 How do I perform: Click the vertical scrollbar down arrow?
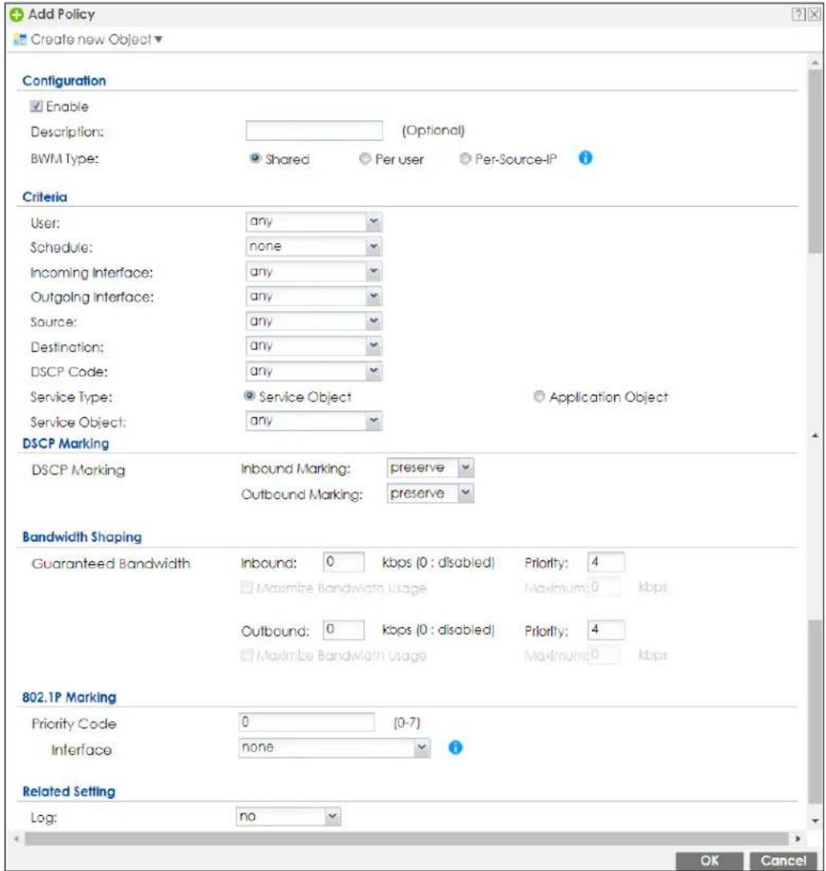(815, 821)
